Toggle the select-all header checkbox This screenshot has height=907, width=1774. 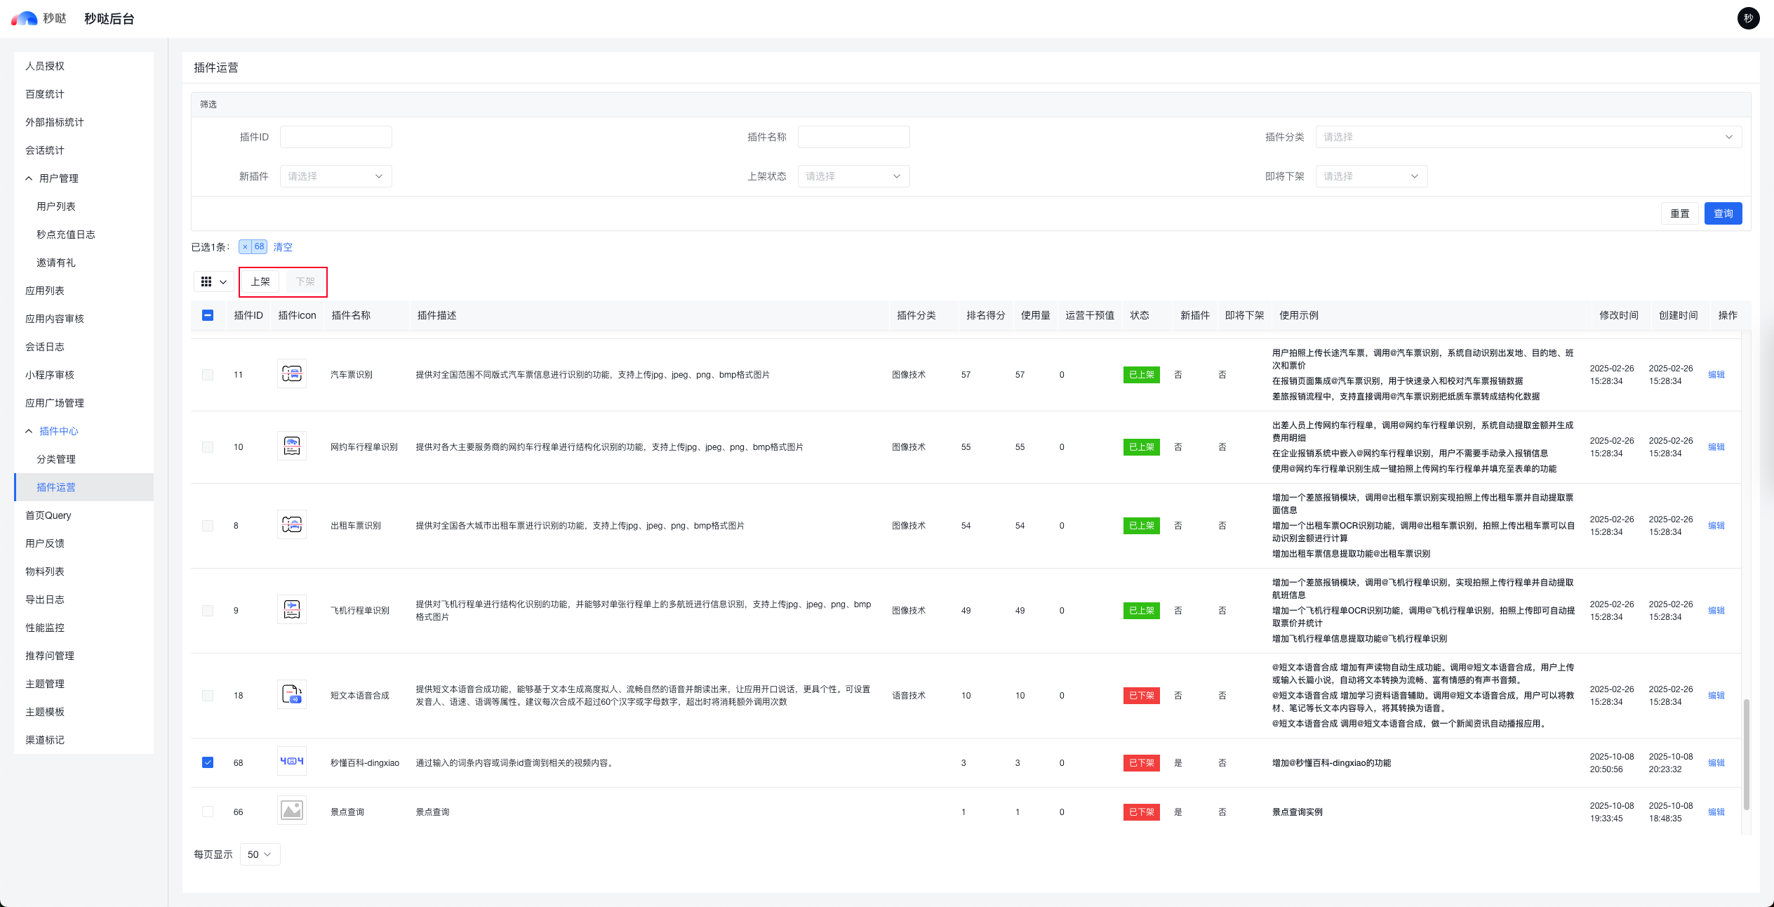click(x=208, y=315)
